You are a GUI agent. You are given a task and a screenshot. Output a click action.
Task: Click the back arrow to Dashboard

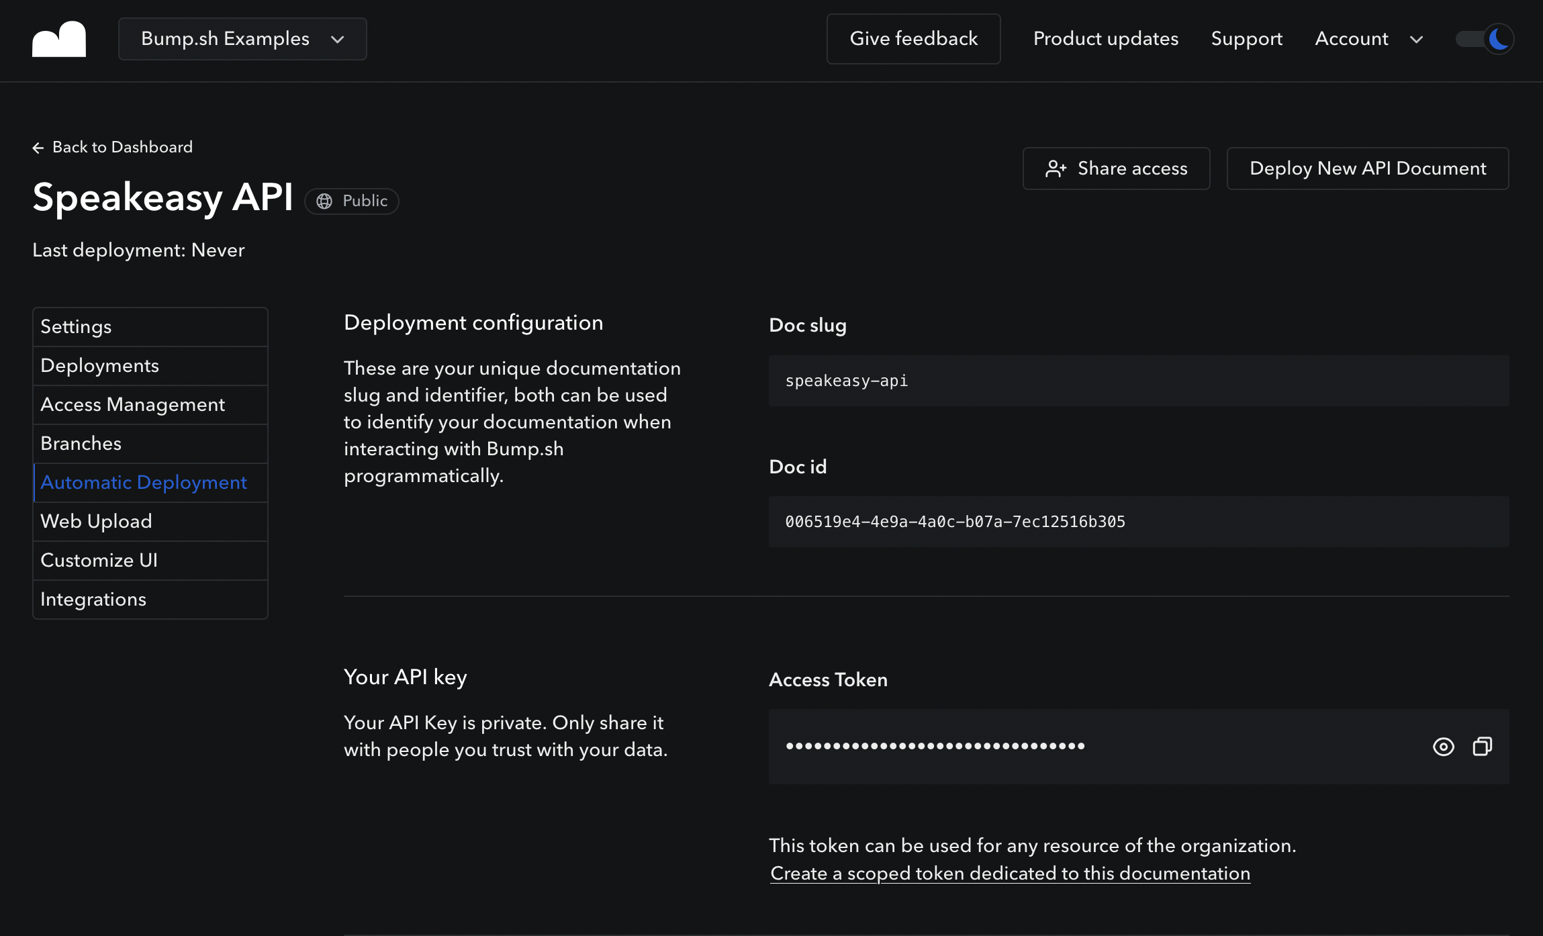point(38,147)
